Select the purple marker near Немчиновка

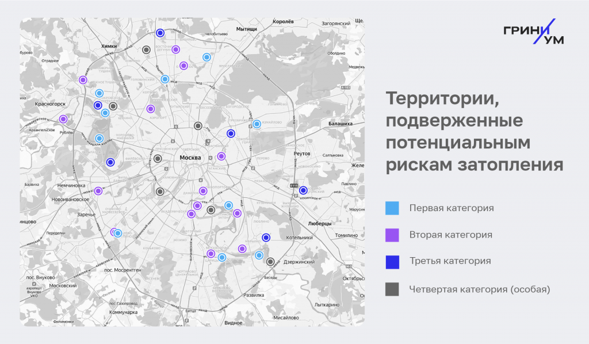pos(98,191)
